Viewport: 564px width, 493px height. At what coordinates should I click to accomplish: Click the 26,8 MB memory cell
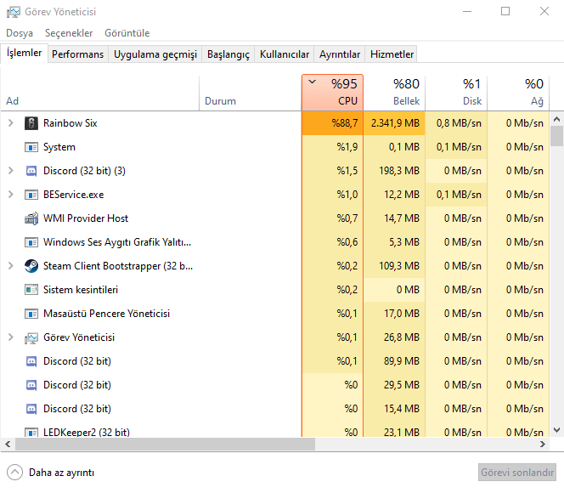tap(394, 337)
